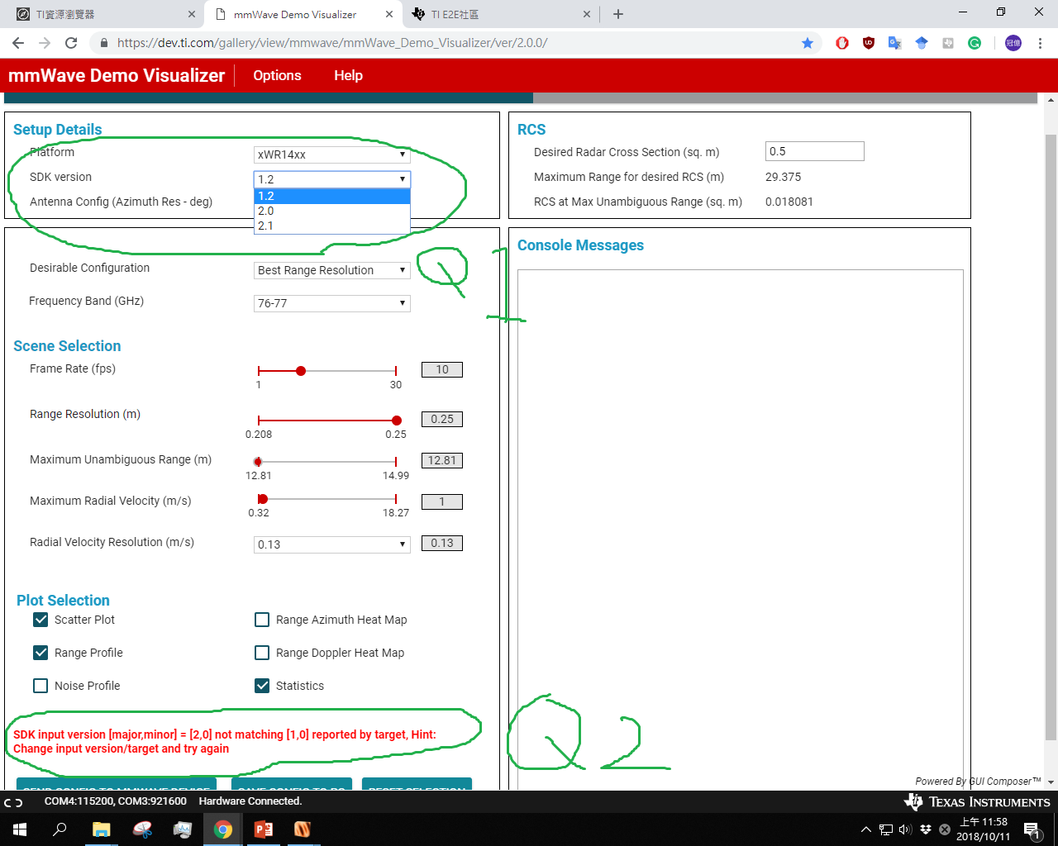This screenshot has height=846, width=1058.
Task: Focus the browser address bar URL
Action: (x=332, y=43)
